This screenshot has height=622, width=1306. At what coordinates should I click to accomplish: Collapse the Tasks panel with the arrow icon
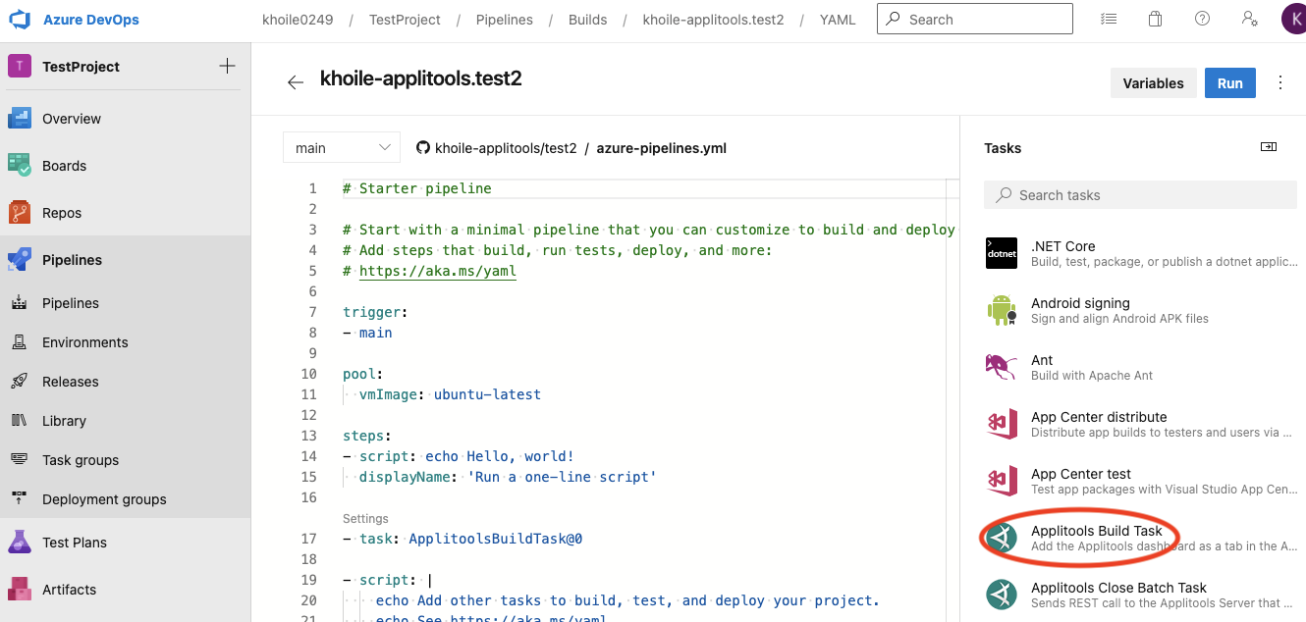tap(1269, 147)
